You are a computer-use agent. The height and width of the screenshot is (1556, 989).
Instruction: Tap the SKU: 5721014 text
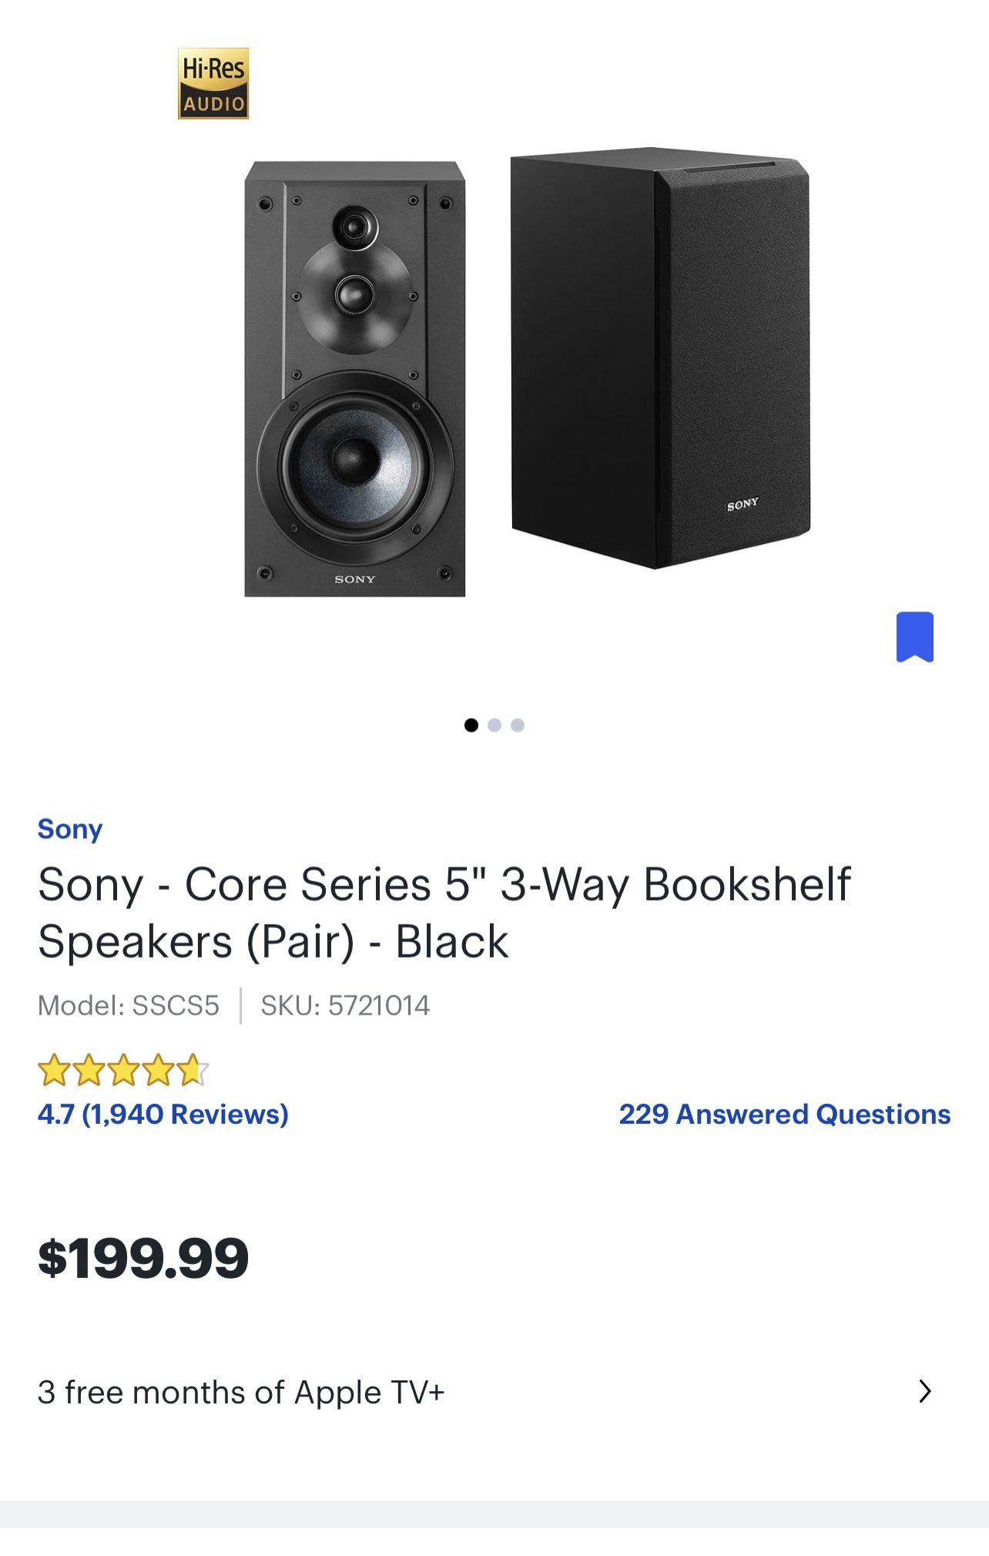[x=345, y=1005]
